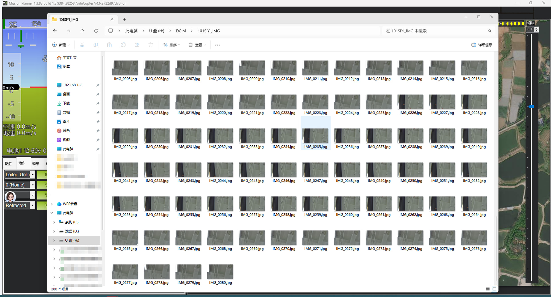
Task: Add a new tab with plus icon
Action: 124,19
